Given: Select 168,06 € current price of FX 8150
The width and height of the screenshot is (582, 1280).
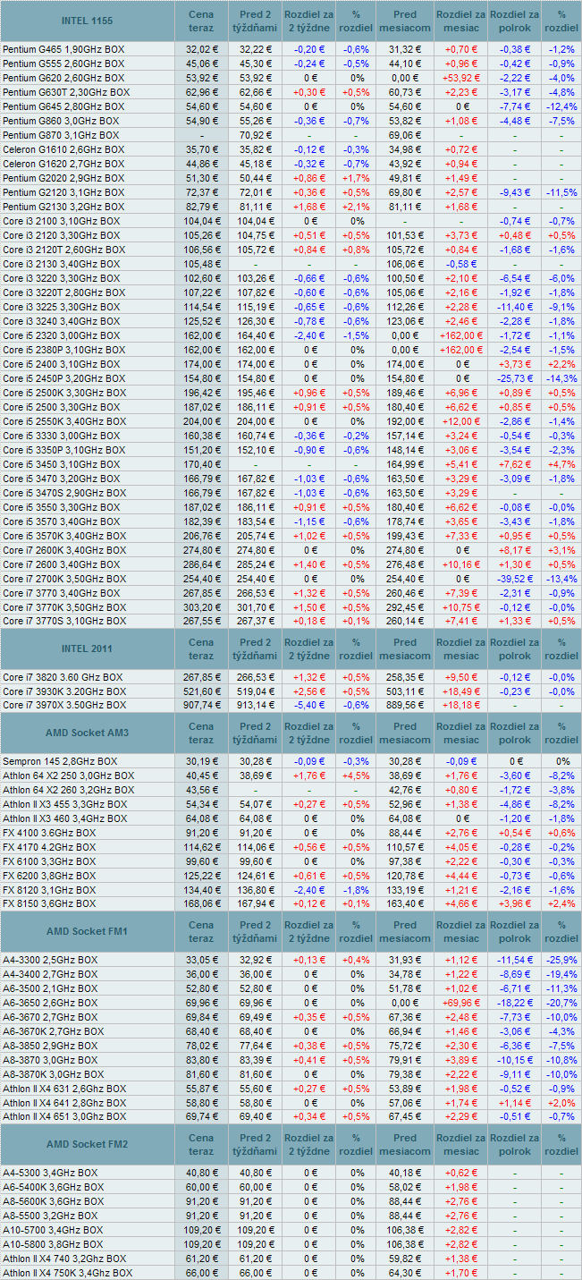Looking at the screenshot, I should click(x=201, y=905).
